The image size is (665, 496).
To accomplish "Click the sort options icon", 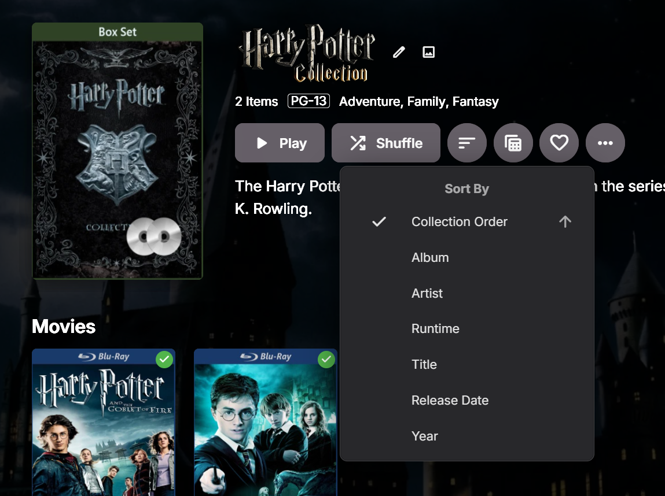I will coord(466,142).
